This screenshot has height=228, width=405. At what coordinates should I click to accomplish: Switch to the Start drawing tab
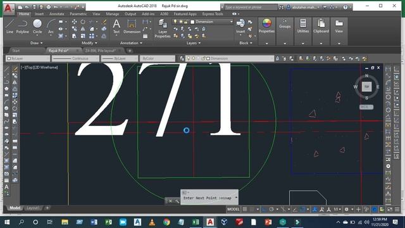(16, 51)
